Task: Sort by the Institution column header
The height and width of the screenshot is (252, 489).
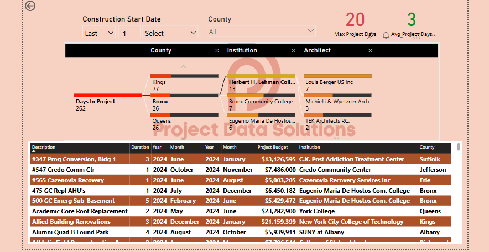Action: click(x=358, y=148)
